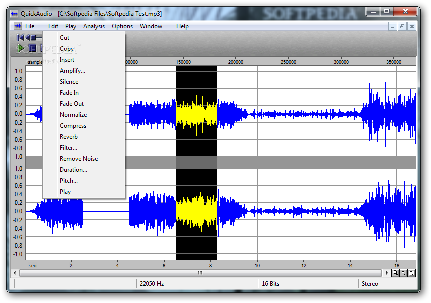Select Compress in the Edit menu

click(84, 126)
